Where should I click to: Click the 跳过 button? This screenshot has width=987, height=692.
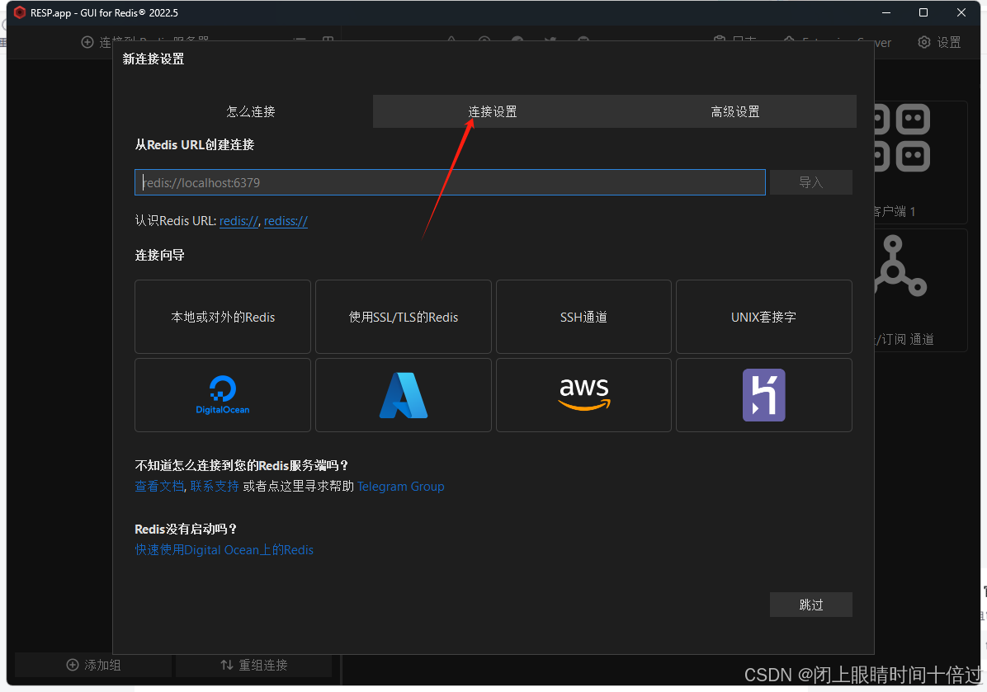coord(810,605)
